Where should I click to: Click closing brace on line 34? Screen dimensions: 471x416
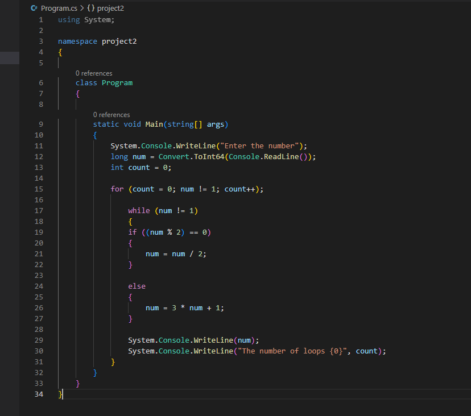60,394
